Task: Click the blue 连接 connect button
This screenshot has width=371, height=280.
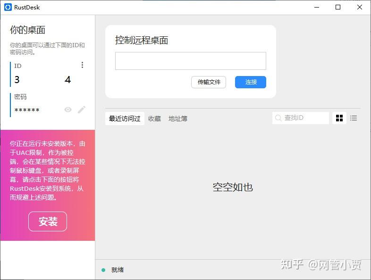Action: (251, 82)
